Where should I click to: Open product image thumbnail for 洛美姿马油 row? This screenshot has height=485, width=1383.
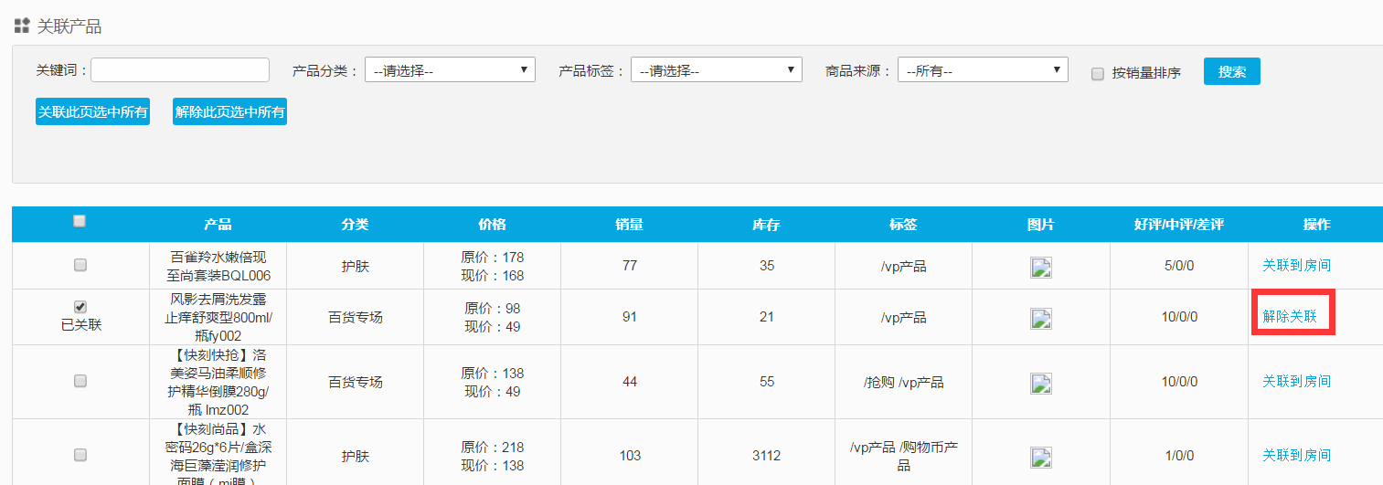(x=1041, y=382)
